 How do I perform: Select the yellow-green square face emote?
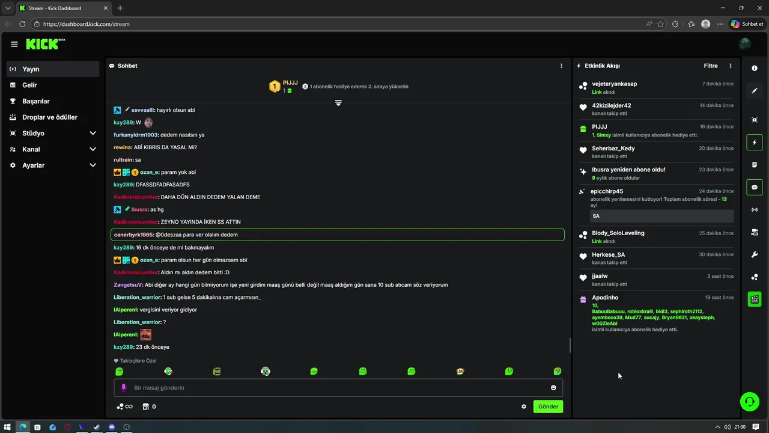click(x=217, y=372)
